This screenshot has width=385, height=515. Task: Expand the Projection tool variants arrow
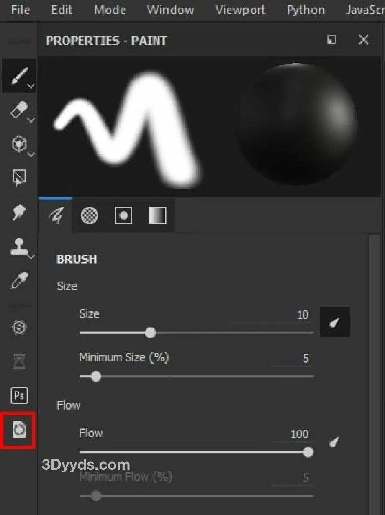[31, 155]
